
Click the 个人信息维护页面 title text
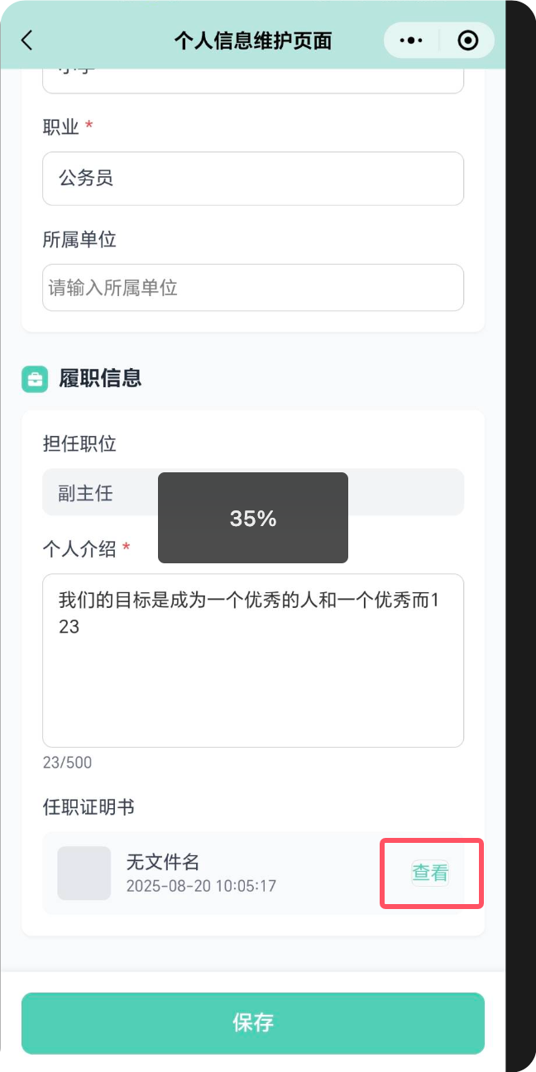(x=251, y=40)
